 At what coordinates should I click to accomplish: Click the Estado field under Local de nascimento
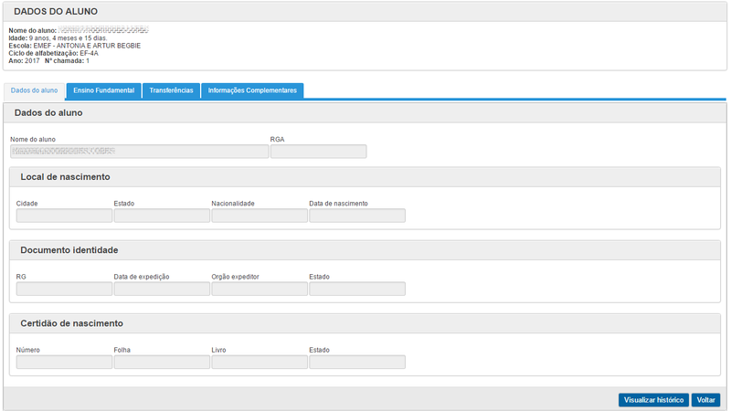162,216
